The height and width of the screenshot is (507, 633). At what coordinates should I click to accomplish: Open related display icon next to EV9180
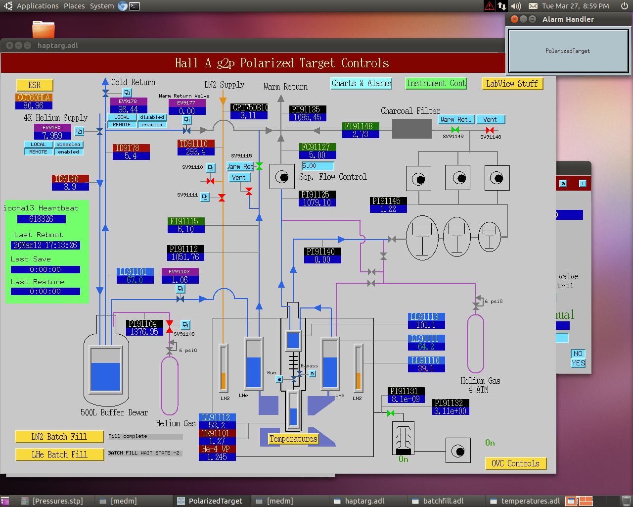click(x=79, y=131)
